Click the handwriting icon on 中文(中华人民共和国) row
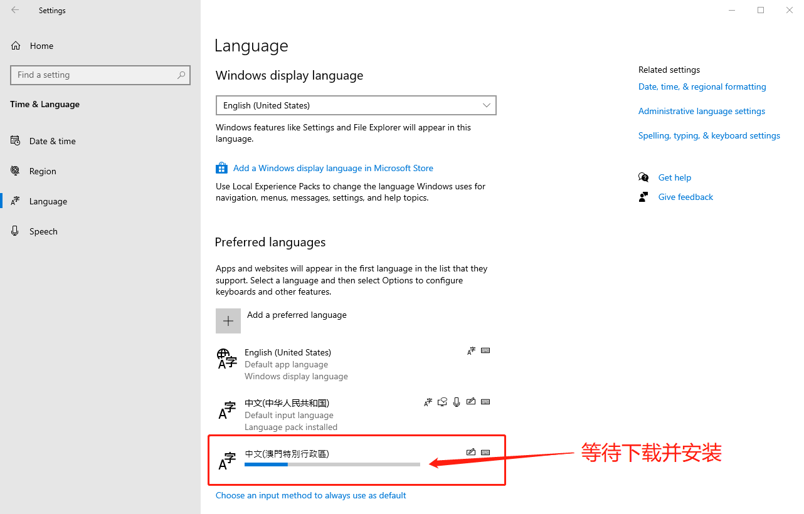Screen dimensions: 804x514 point(471,402)
